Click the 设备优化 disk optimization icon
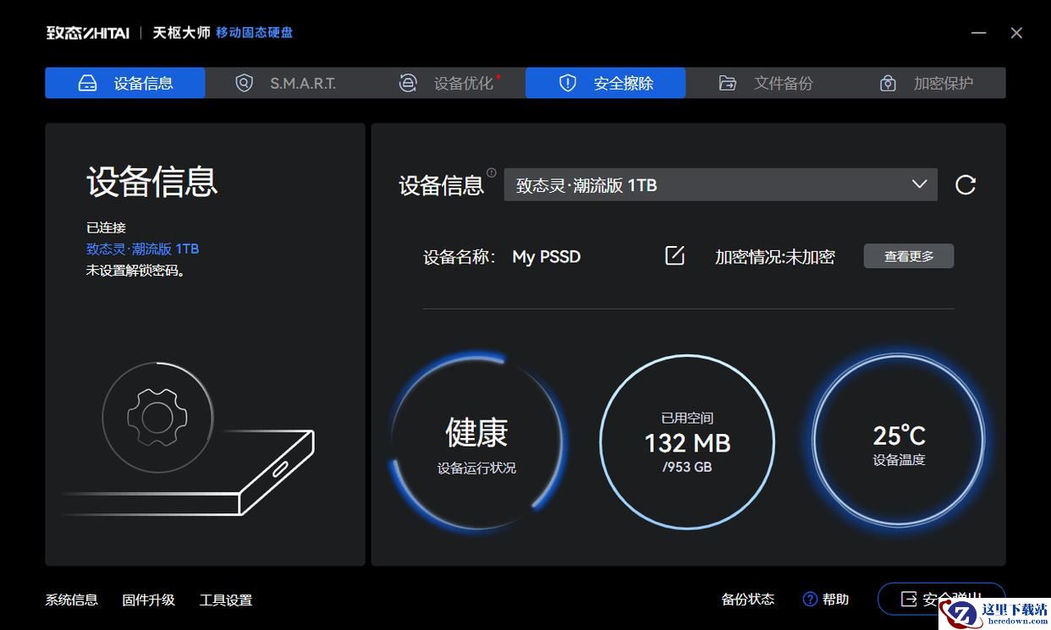The height and width of the screenshot is (630, 1051). (408, 83)
